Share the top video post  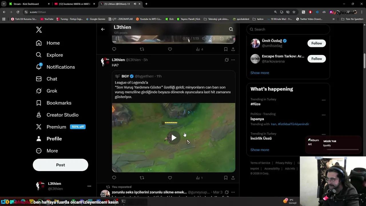pyautogui.click(x=233, y=49)
